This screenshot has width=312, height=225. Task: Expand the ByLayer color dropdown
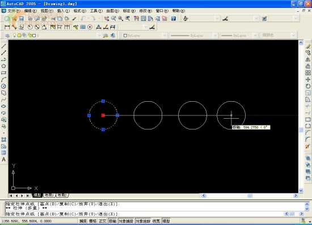coord(165,36)
